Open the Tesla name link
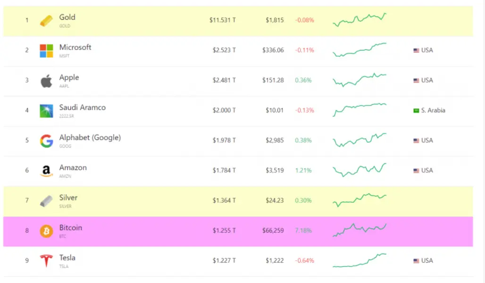The width and height of the screenshot is (485, 283). coord(67,258)
